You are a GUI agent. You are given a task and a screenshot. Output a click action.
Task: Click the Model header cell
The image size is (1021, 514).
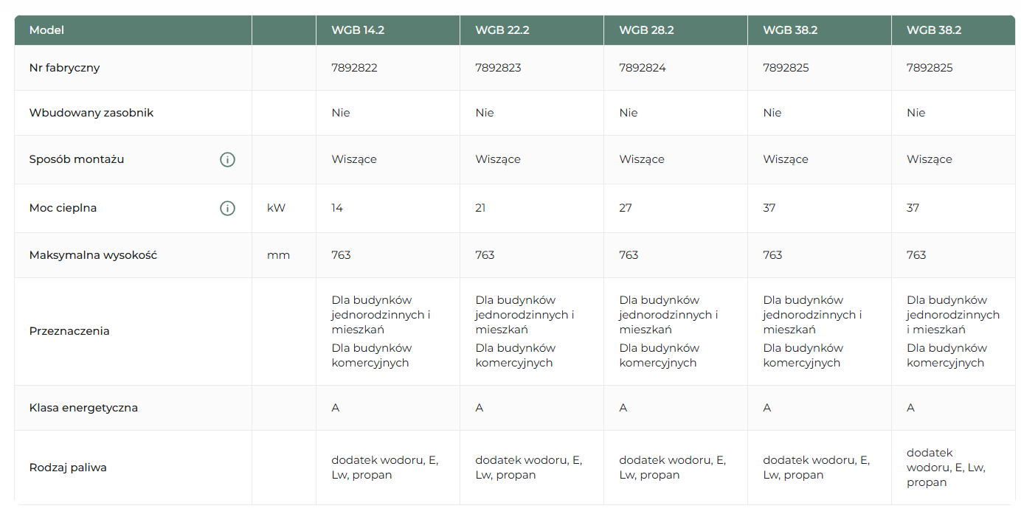click(x=46, y=30)
